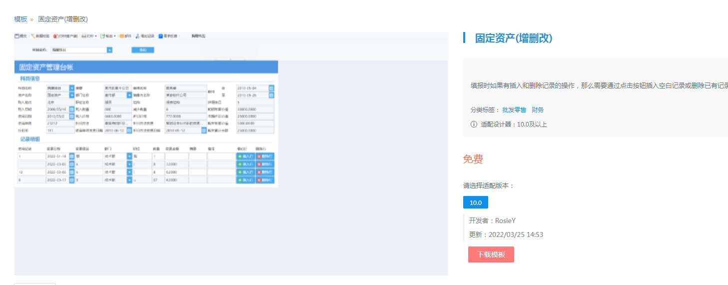728x285 pixels.
Task: Click red 删除行 button in the last row
Action: click(265, 179)
